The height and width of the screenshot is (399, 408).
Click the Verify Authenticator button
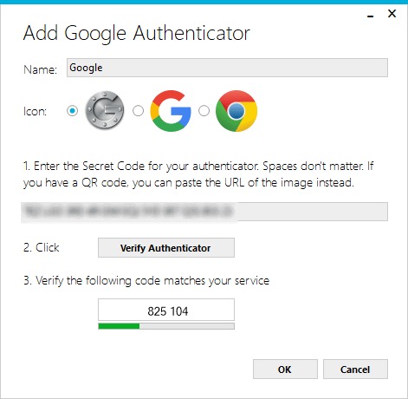pos(166,248)
